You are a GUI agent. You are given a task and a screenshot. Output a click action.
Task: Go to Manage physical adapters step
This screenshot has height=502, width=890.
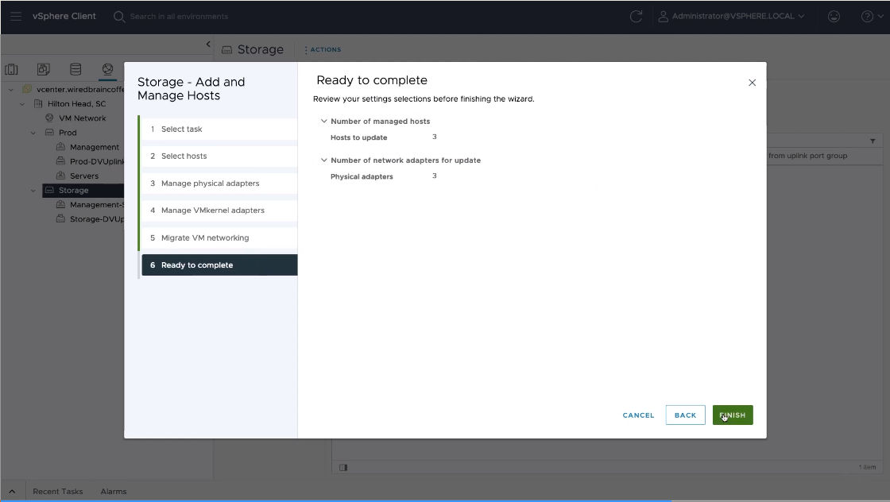[x=210, y=183]
